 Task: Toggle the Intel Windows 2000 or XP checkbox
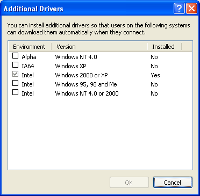point(15,74)
